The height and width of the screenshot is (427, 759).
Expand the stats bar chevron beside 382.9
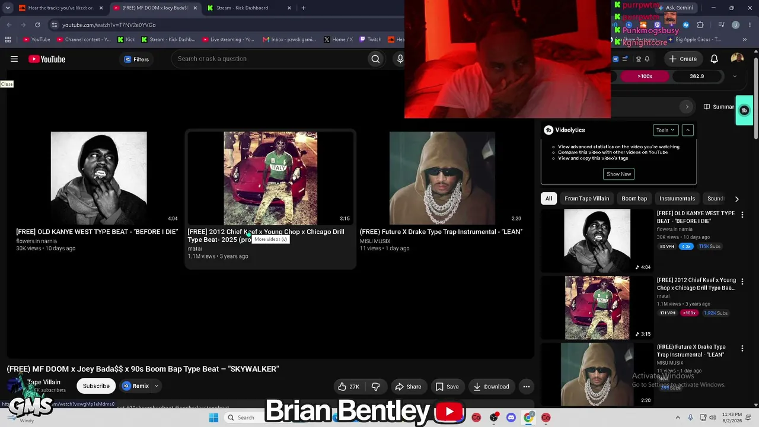click(x=735, y=76)
